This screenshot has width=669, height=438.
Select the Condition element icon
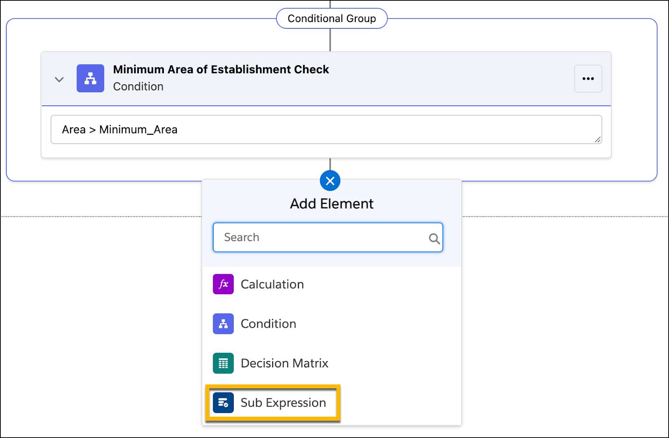tap(223, 324)
